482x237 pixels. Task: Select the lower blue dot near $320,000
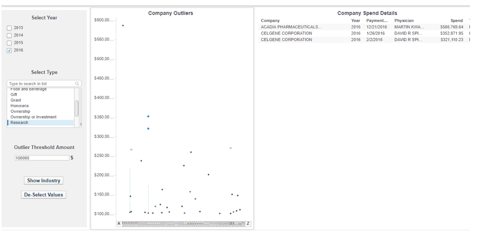148,128
